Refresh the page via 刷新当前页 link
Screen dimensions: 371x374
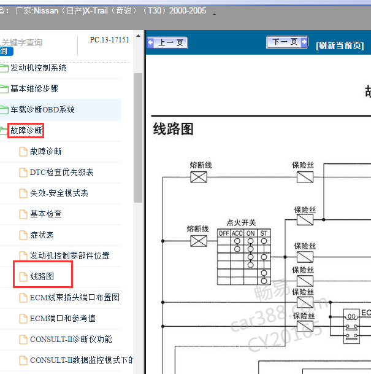(340, 45)
